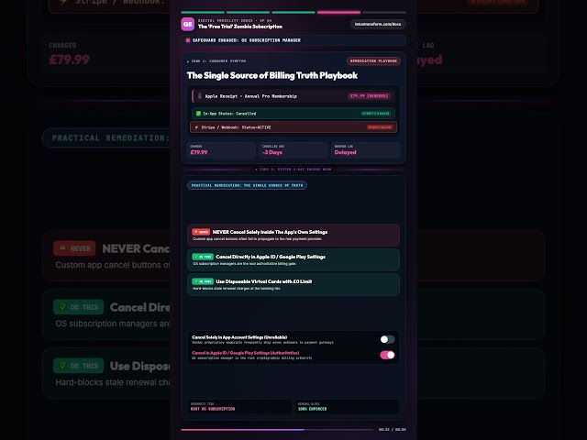Click the background Practical Remediation pill label

(x=106, y=138)
